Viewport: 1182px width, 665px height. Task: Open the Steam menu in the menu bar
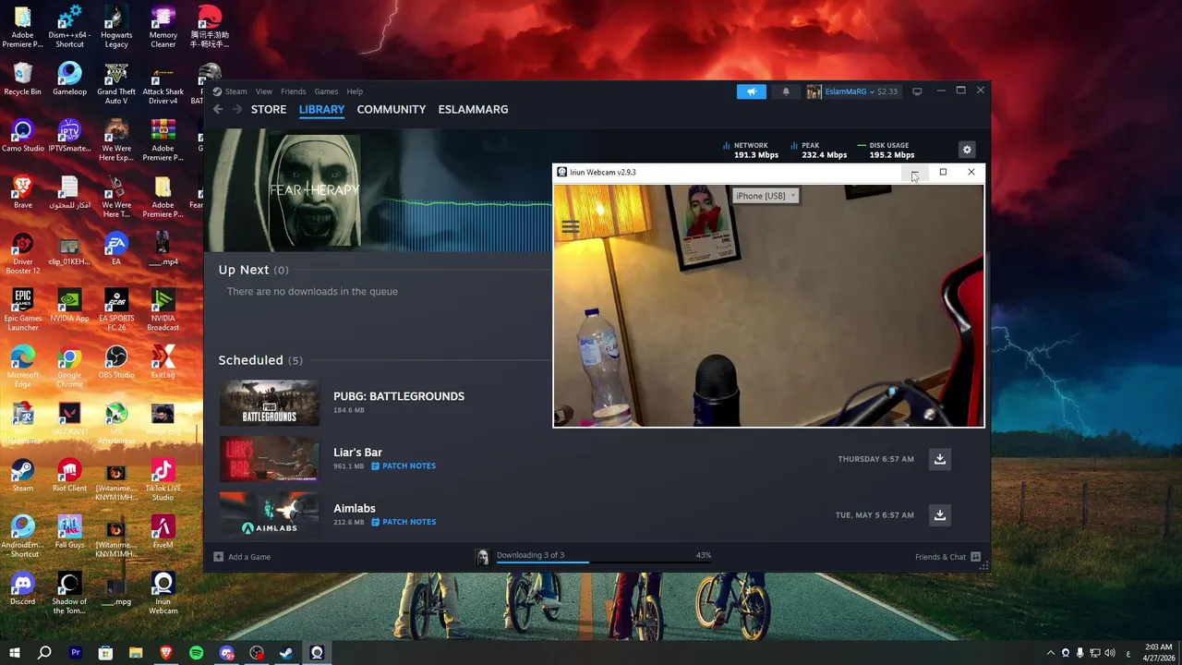[235, 91]
